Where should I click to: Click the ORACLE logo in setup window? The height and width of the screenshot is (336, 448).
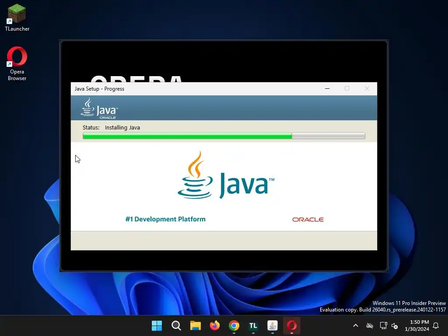(x=308, y=220)
